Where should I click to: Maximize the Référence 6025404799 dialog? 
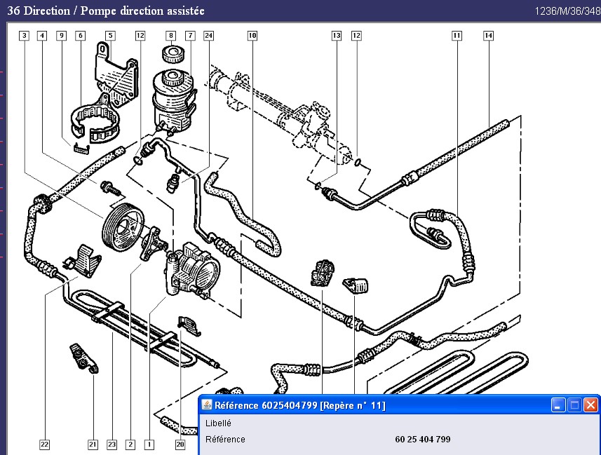pos(574,405)
